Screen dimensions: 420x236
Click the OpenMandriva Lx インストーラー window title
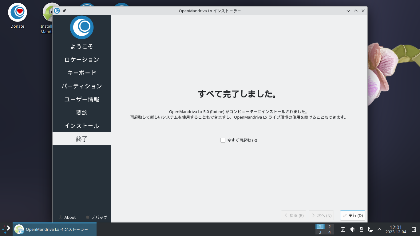210,11
